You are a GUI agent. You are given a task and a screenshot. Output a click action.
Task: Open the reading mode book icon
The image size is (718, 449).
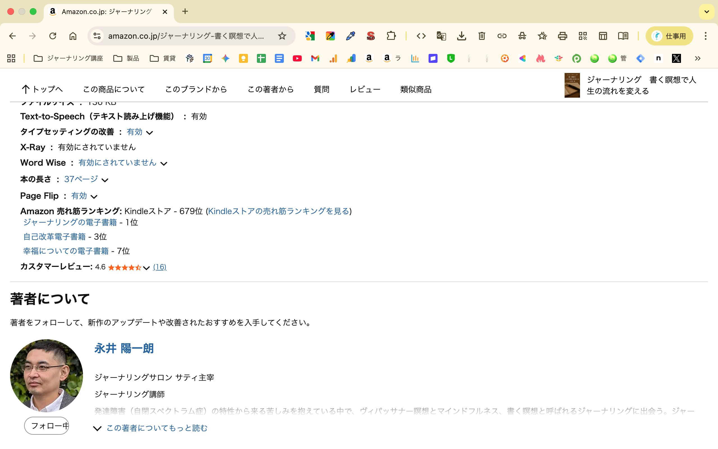(623, 36)
